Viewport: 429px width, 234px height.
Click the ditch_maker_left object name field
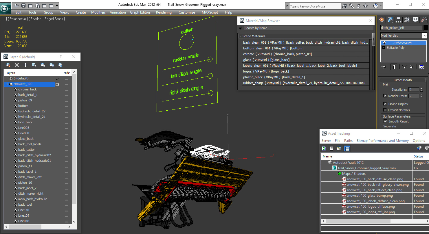point(401,28)
